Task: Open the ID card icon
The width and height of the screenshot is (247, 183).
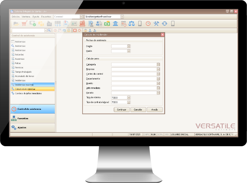Action: 74,24
